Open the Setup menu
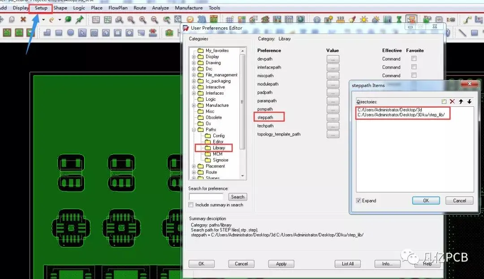 pyautogui.click(x=41, y=8)
